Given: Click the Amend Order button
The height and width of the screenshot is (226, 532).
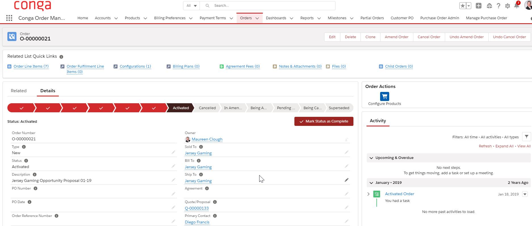Looking at the screenshot, I should coord(397,37).
